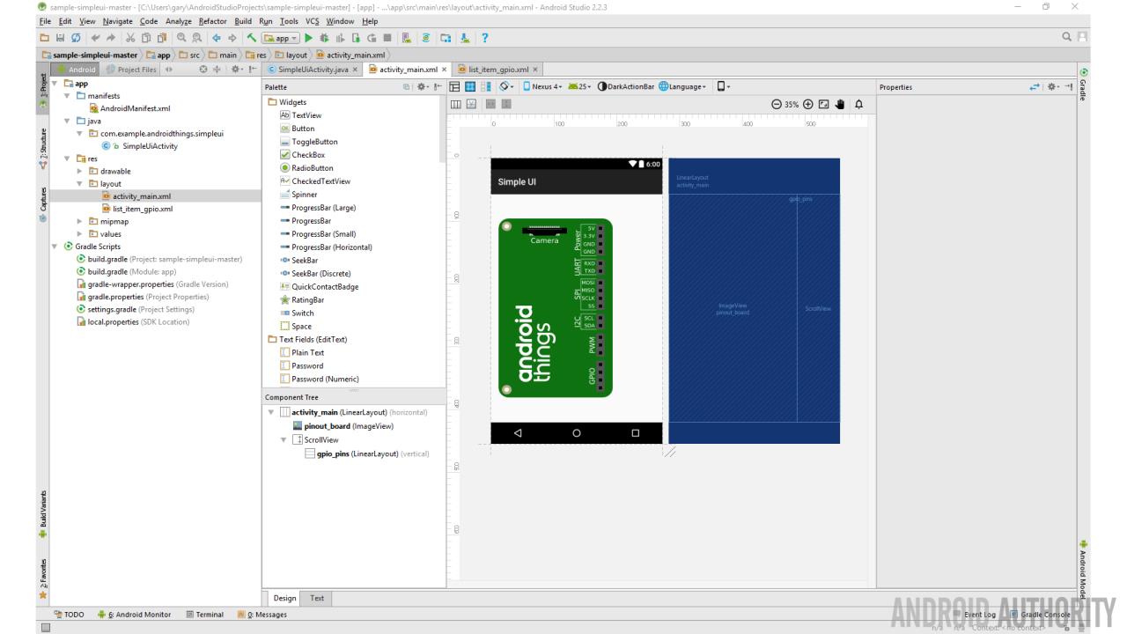Click the Help question mark icon
Viewport: 1127px width, 634px height.
point(485,36)
